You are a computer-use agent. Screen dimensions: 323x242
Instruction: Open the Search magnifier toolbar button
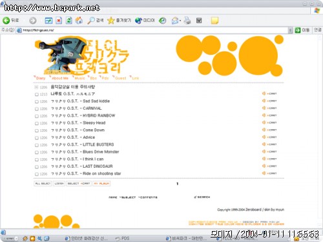pos(95,21)
